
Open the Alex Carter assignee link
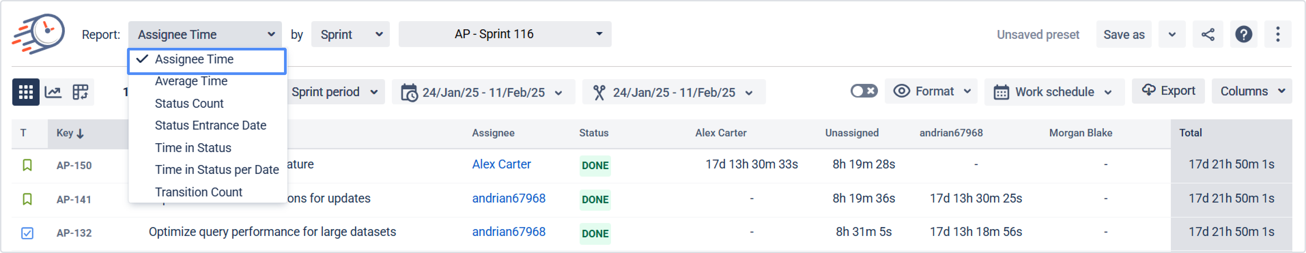pyautogui.click(x=501, y=164)
